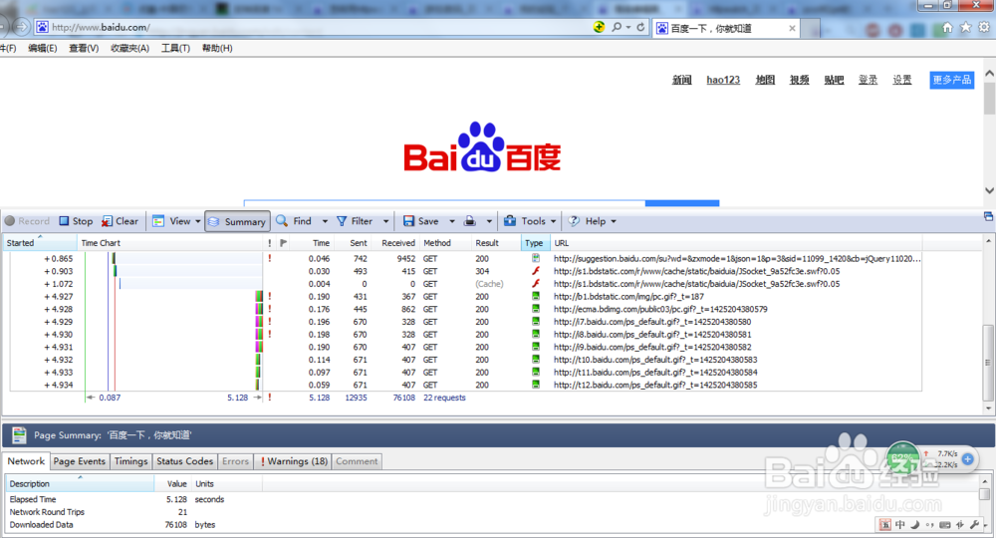Open the 地图 link
The image size is (996, 538).
point(765,80)
